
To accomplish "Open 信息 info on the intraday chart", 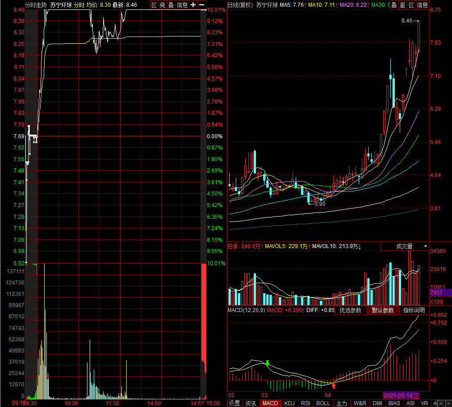I will tap(182, 5).
